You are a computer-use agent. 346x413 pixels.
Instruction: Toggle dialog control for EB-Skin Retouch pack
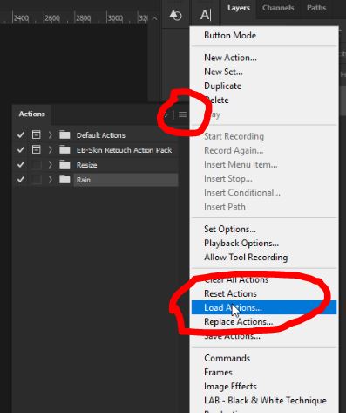(x=37, y=149)
